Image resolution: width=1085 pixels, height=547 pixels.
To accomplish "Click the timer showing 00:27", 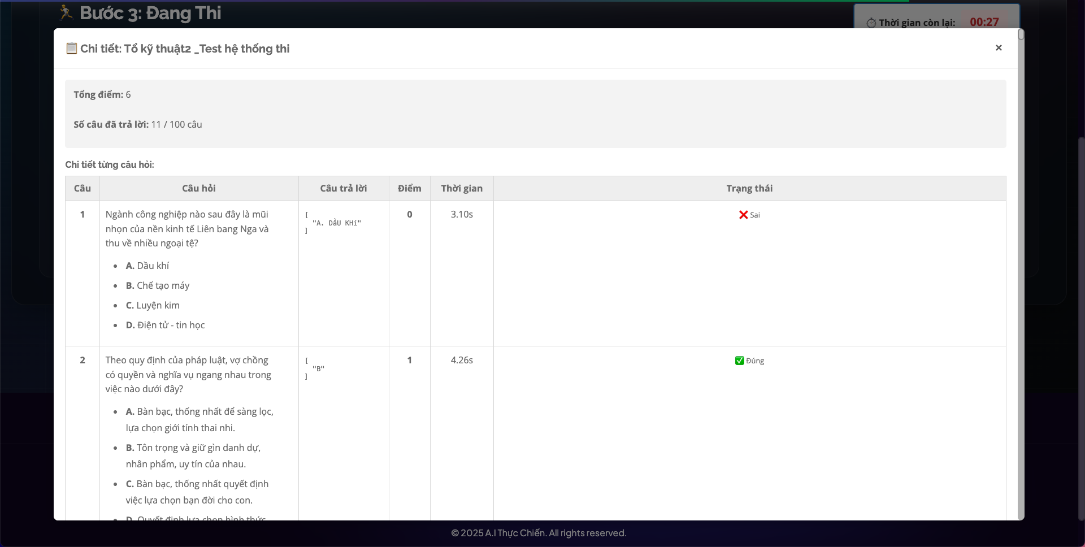I will 984,22.
